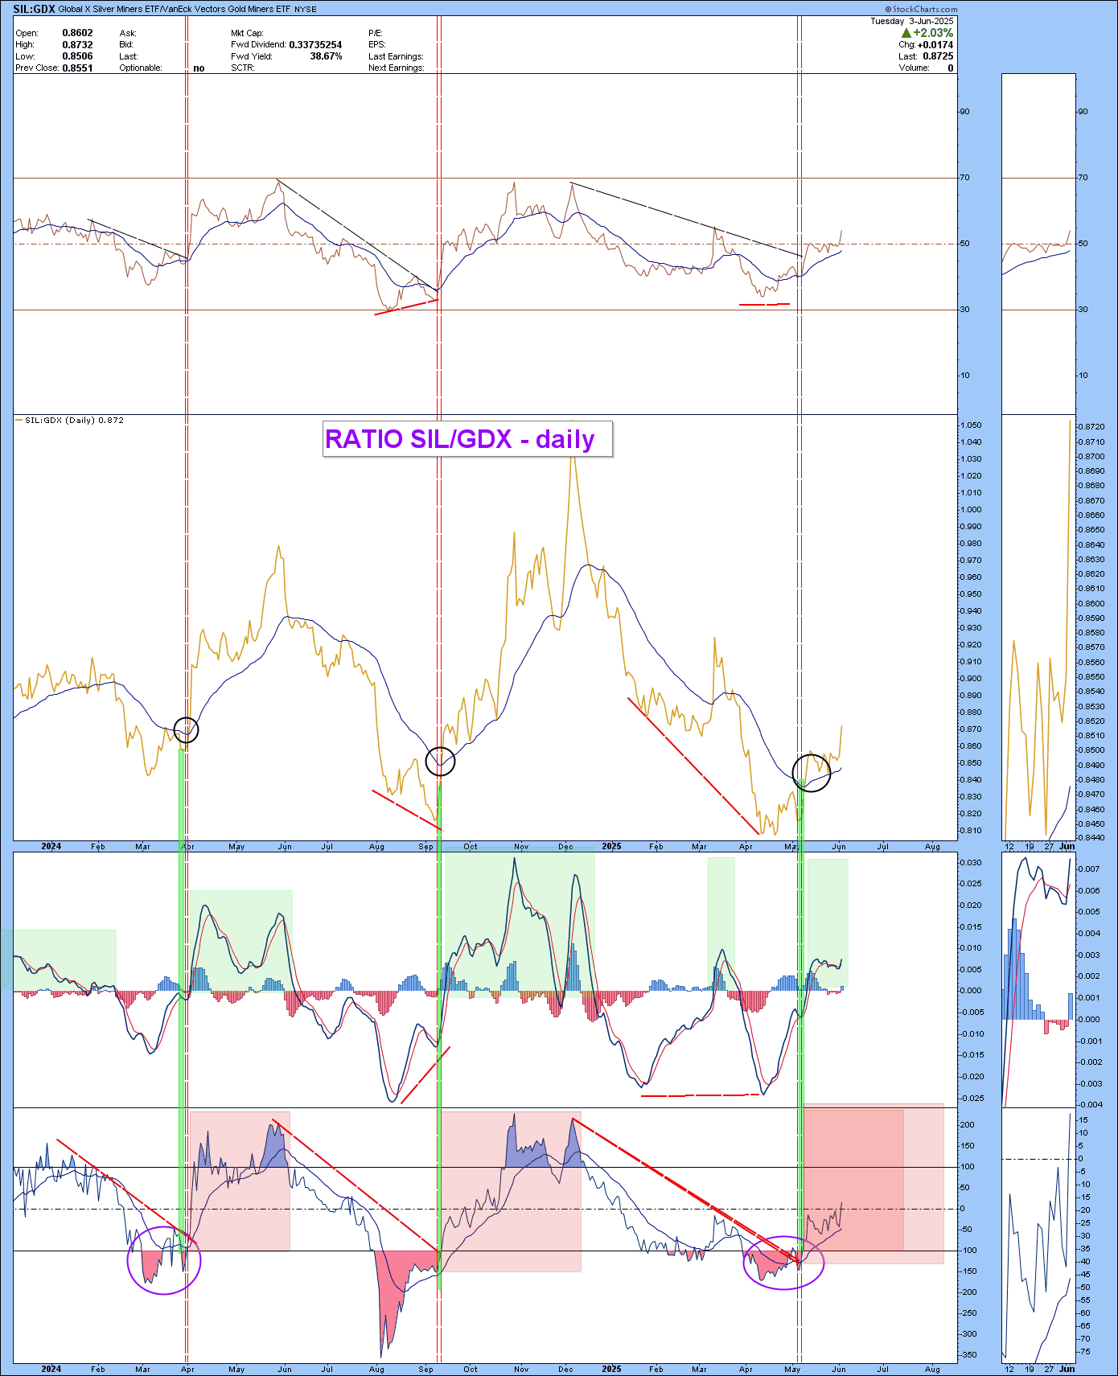This screenshot has width=1118, height=1376.
Task: Click the black circle marking the May 2025 crossover
Action: click(811, 773)
